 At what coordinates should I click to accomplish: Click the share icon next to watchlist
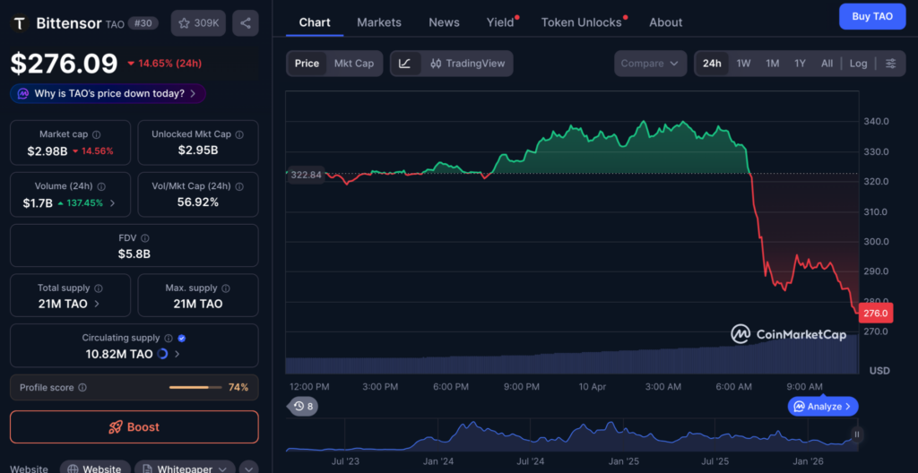click(x=246, y=22)
